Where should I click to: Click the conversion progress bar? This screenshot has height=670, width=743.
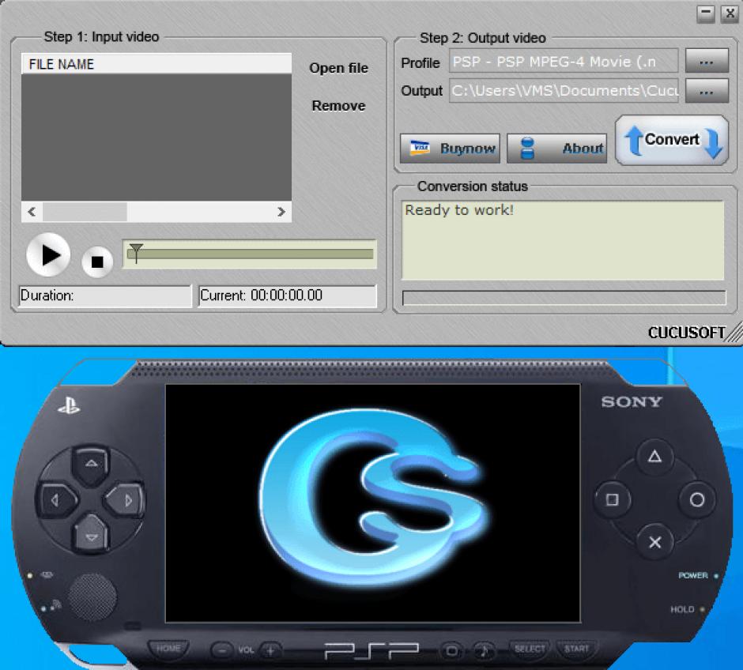point(564,298)
